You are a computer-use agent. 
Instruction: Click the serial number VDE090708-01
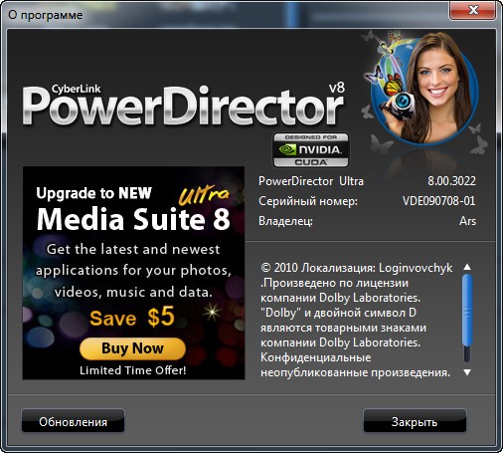click(438, 201)
